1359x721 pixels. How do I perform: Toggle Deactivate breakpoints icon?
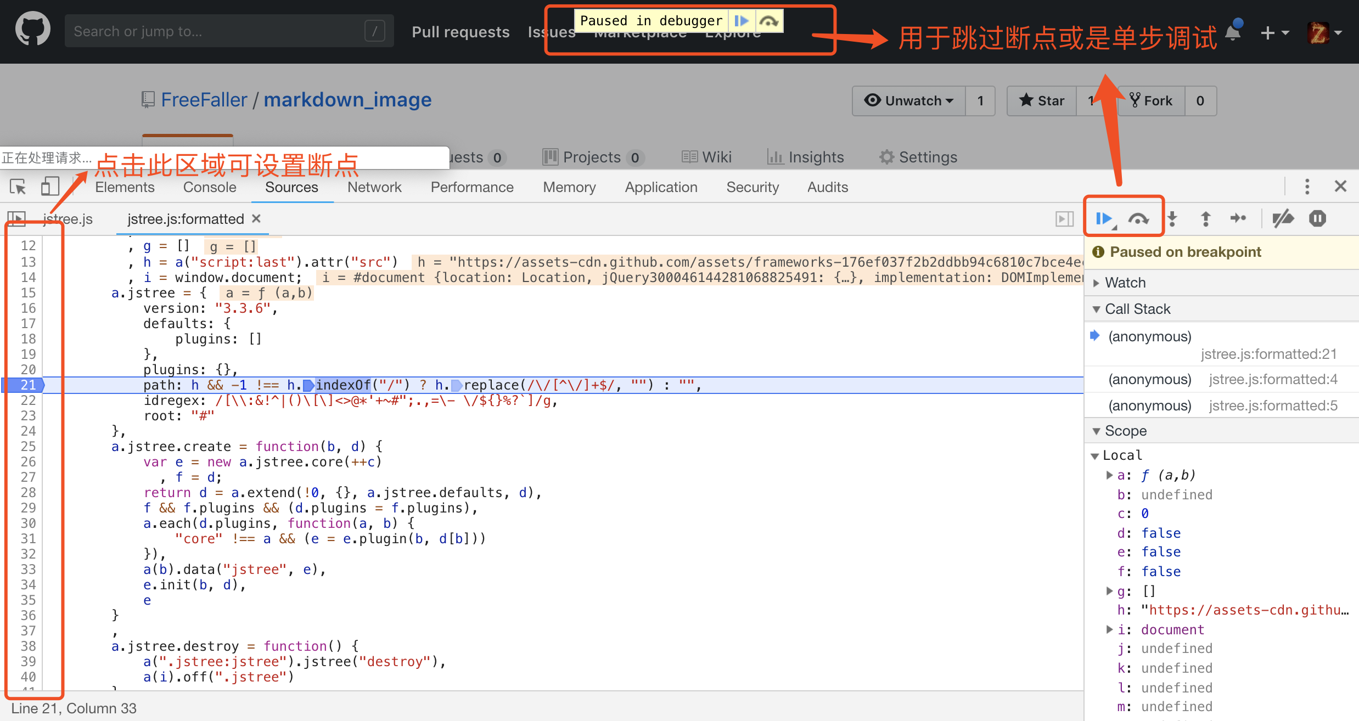click(1283, 219)
